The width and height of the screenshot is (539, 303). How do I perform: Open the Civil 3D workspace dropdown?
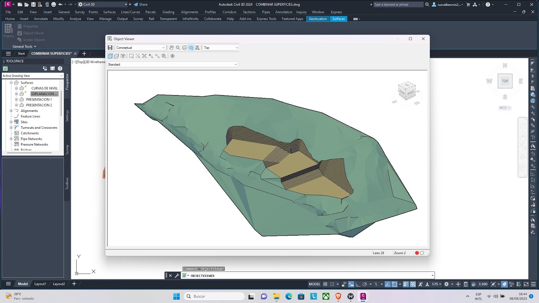pos(103,4)
